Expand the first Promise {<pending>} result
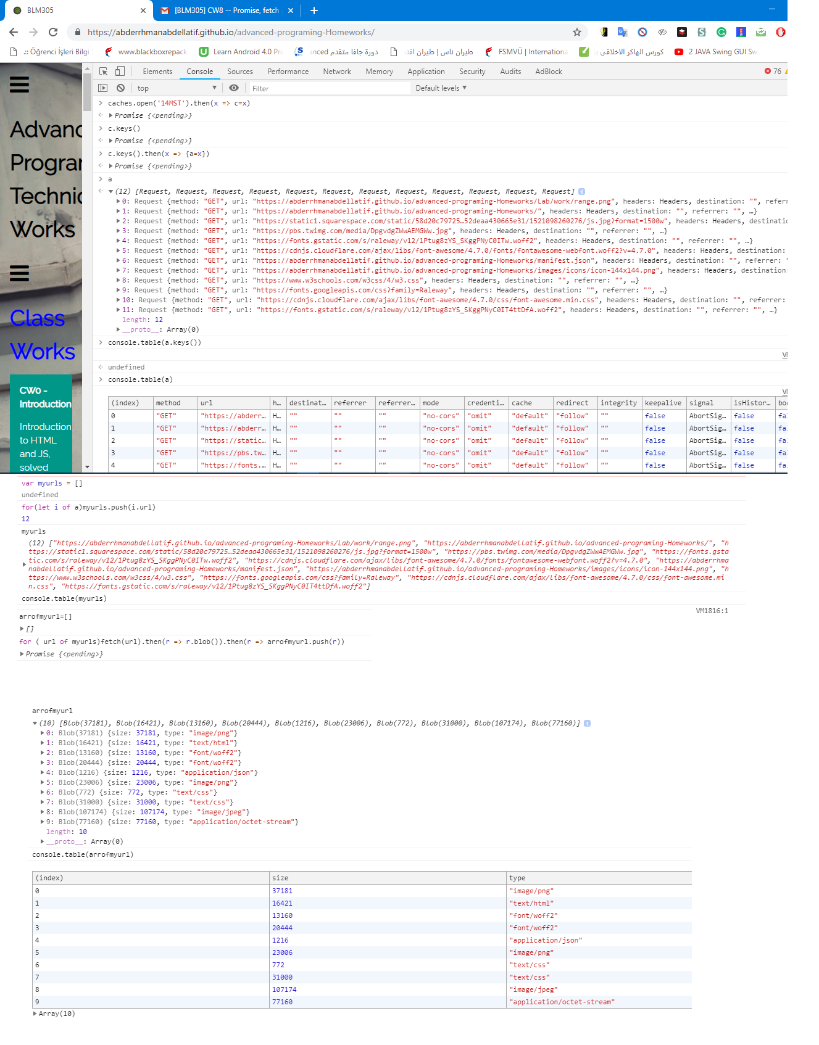The width and height of the screenshot is (819, 1045). (111, 115)
